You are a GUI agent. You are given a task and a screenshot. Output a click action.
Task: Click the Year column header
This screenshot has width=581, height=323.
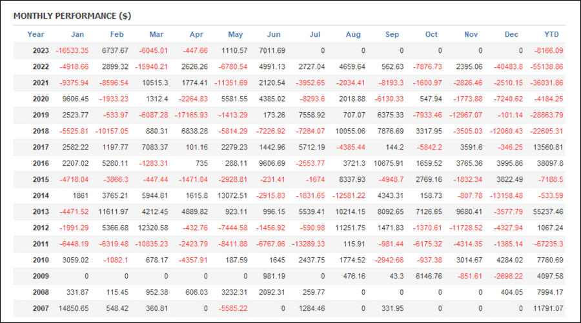point(36,34)
